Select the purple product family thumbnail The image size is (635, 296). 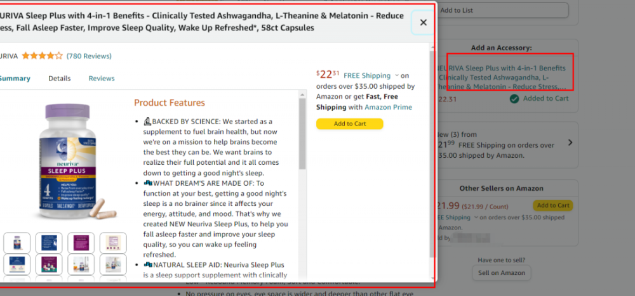click(x=49, y=264)
